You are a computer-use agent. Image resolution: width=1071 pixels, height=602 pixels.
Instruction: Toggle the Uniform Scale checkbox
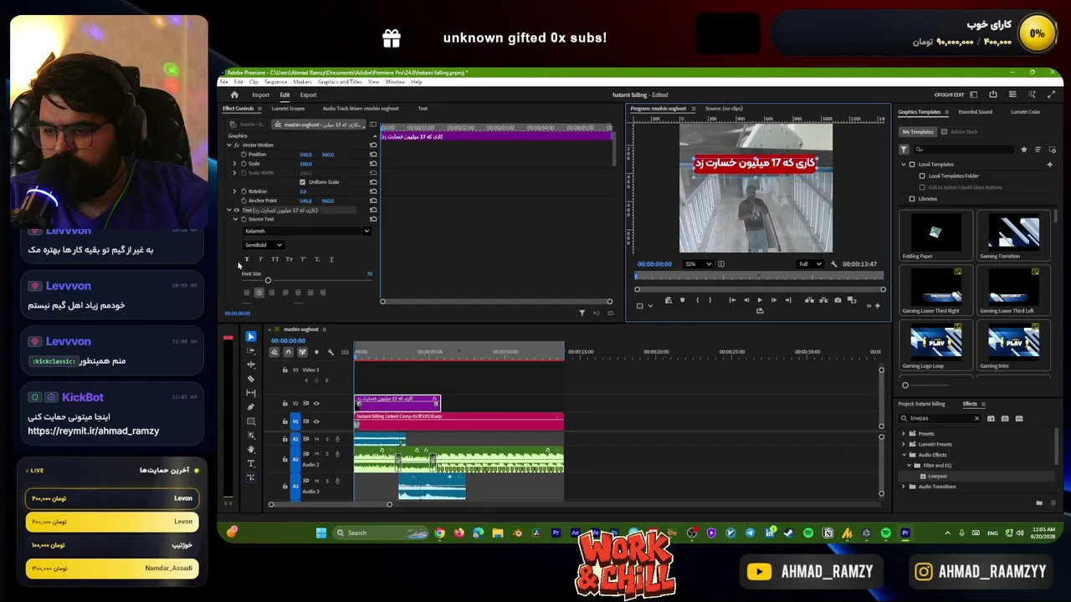pos(303,182)
